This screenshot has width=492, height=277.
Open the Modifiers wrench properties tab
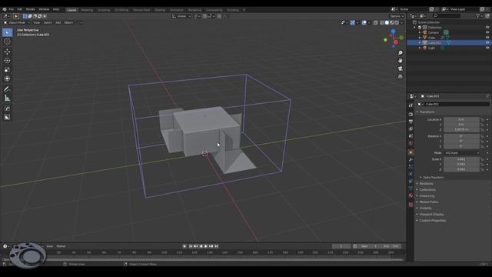tap(411, 159)
